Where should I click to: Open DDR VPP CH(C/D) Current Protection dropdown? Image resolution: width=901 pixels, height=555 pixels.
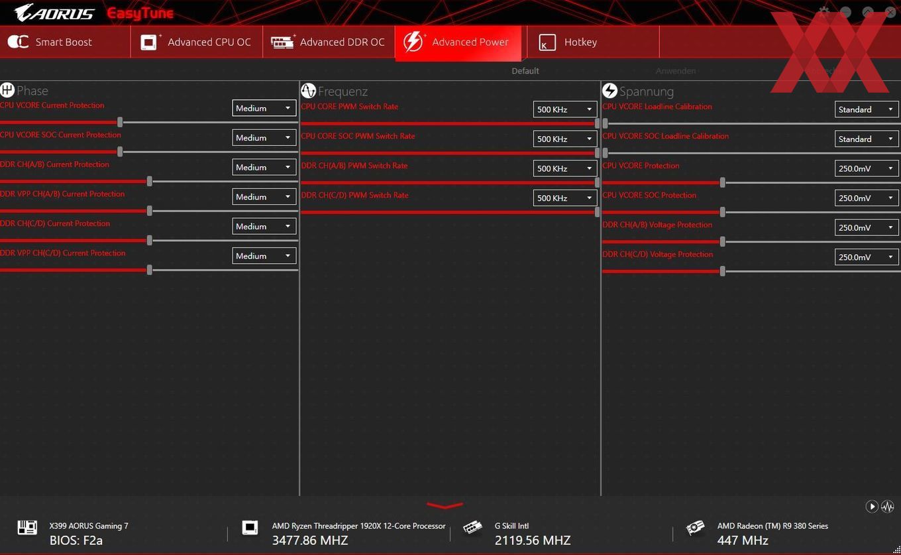(264, 256)
